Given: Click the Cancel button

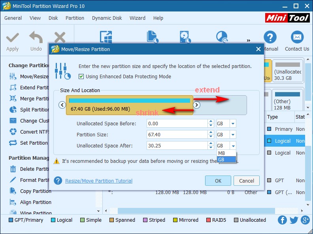Looking at the screenshot, I should (247, 181).
